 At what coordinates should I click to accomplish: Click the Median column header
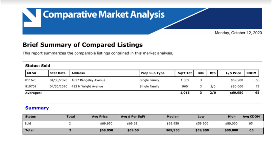click(172, 117)
